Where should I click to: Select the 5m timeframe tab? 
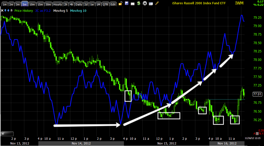24,4
